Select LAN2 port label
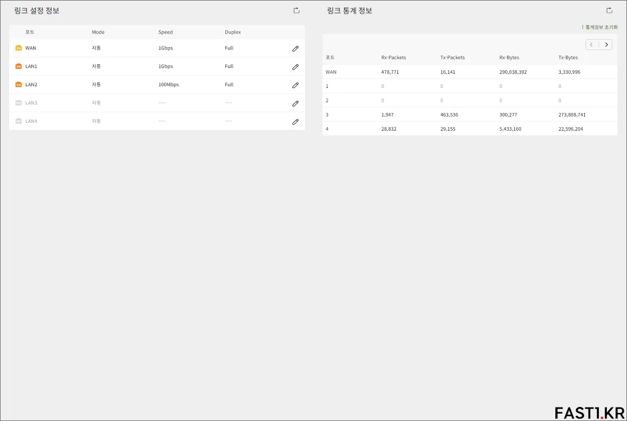This screenshot has width=627, height=421. (x=31, y=84)
